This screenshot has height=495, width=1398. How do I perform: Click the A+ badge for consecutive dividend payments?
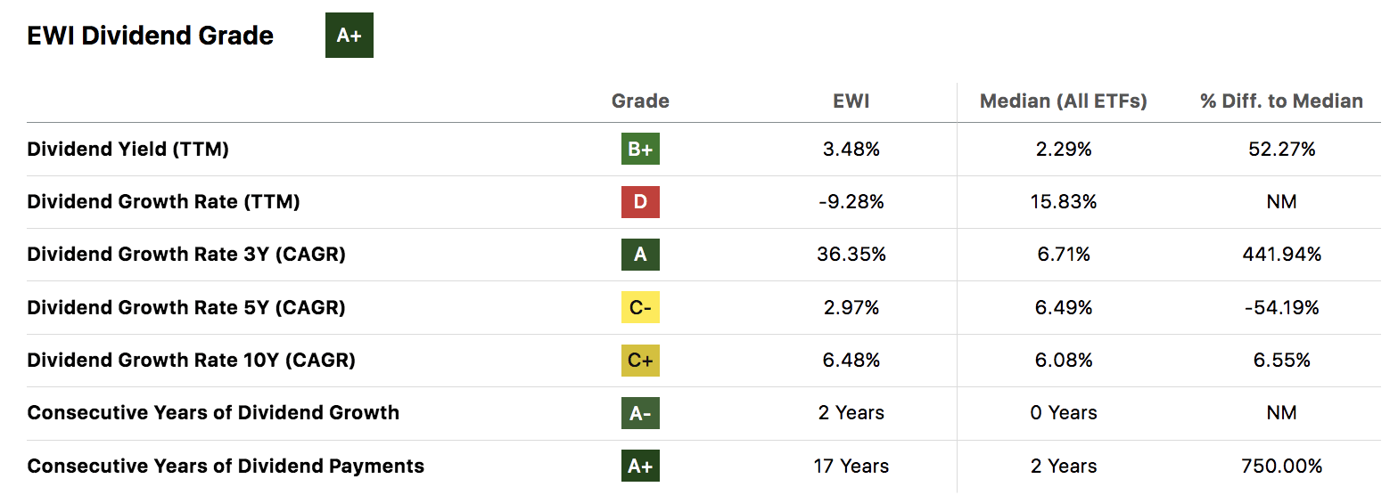(x=640, y=466)
